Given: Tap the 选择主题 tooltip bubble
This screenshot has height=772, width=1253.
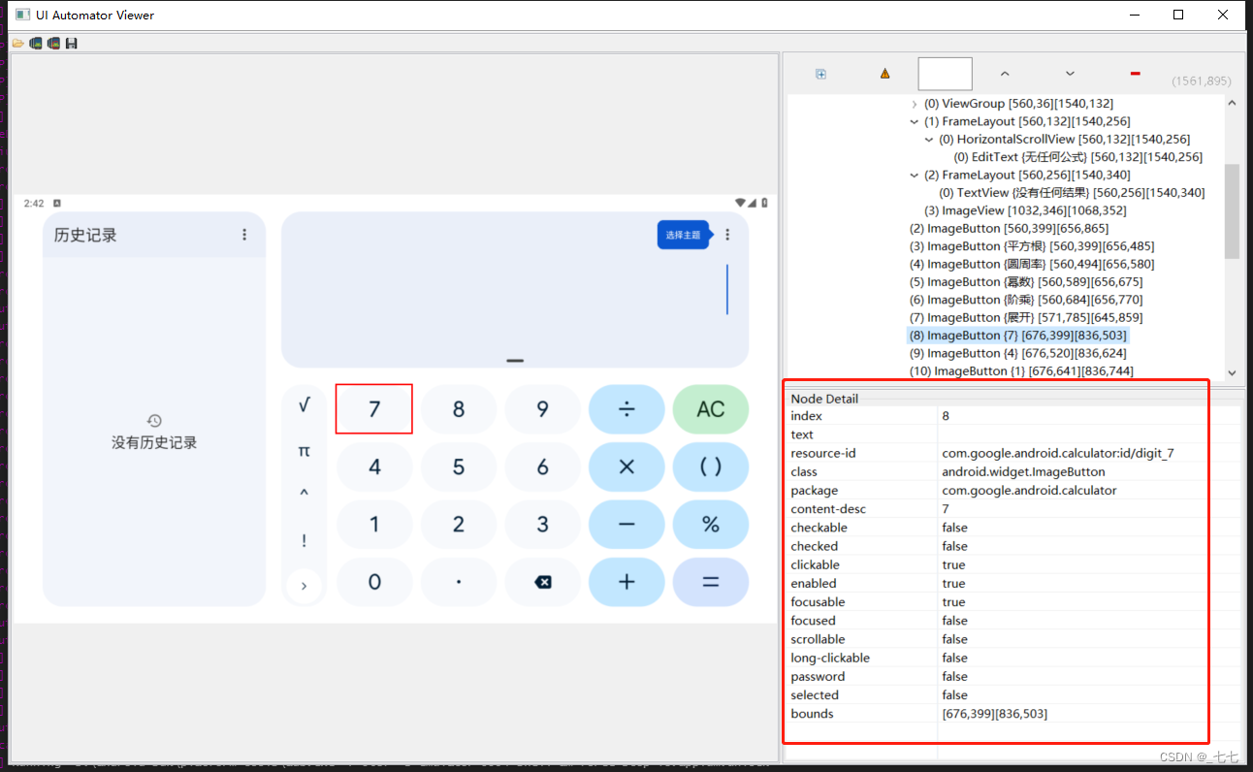Looking at the screenshot, I should [x=684, y=235].
